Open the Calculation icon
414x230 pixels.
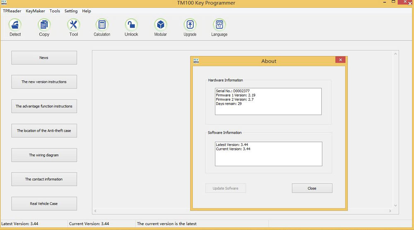102,25
